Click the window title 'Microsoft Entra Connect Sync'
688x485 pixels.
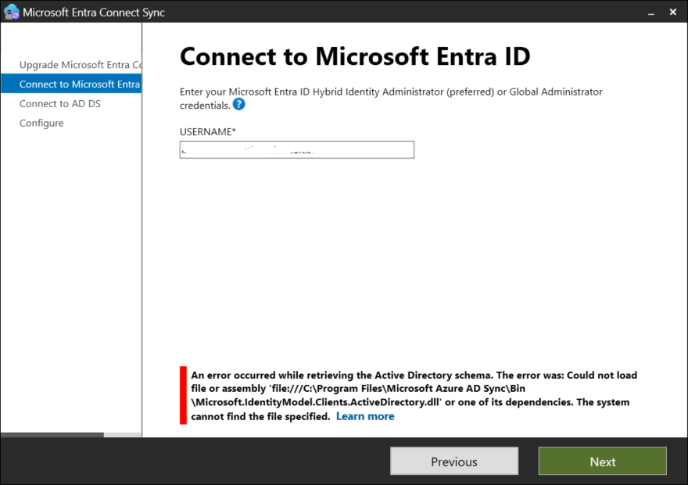click(94, 13)
